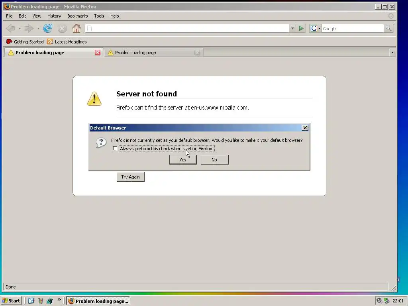Open the Tools menu
This screenshot has width=408, height=306.
tap(99, 16)
